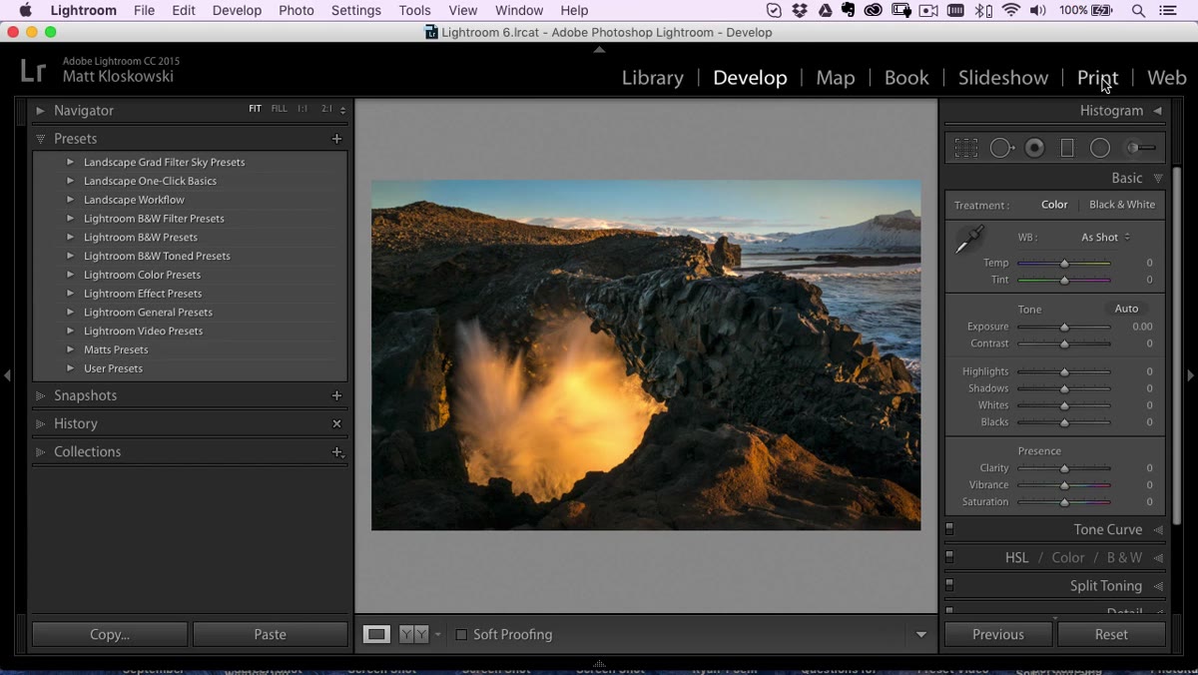Click the Lightroom Lr logo
This screenshot has width=1198, height=675.
(33, 70)
